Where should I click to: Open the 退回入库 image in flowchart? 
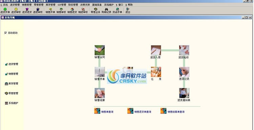point(156,50)
